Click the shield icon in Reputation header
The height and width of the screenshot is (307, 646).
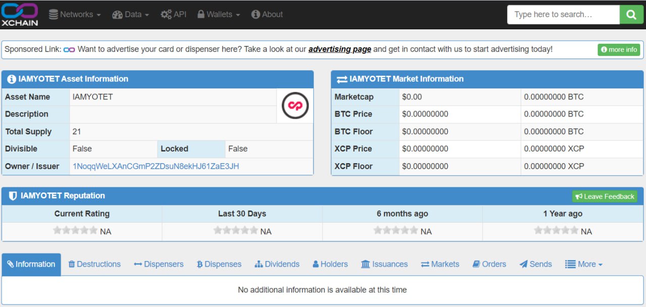click(13, 196)
